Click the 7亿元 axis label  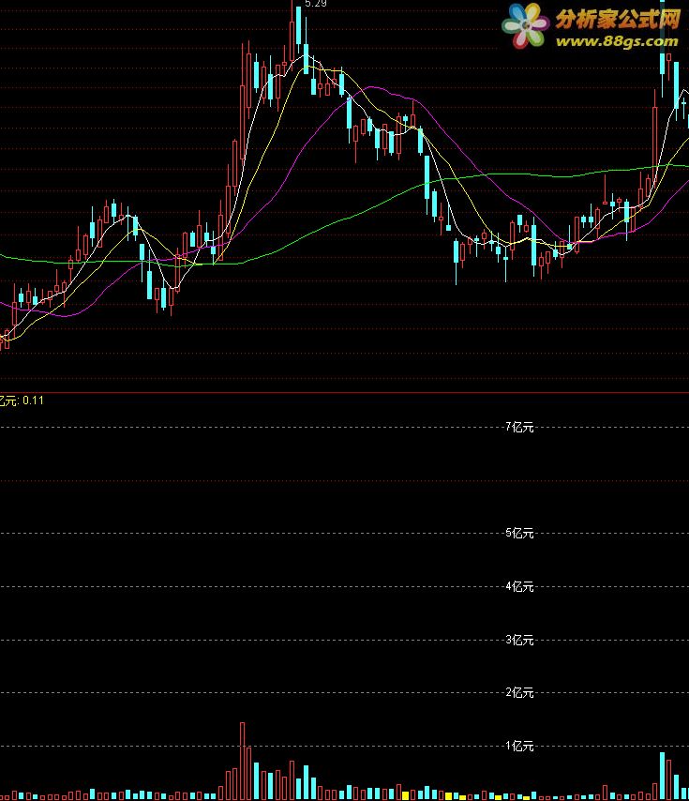click(x=519, y=427)
